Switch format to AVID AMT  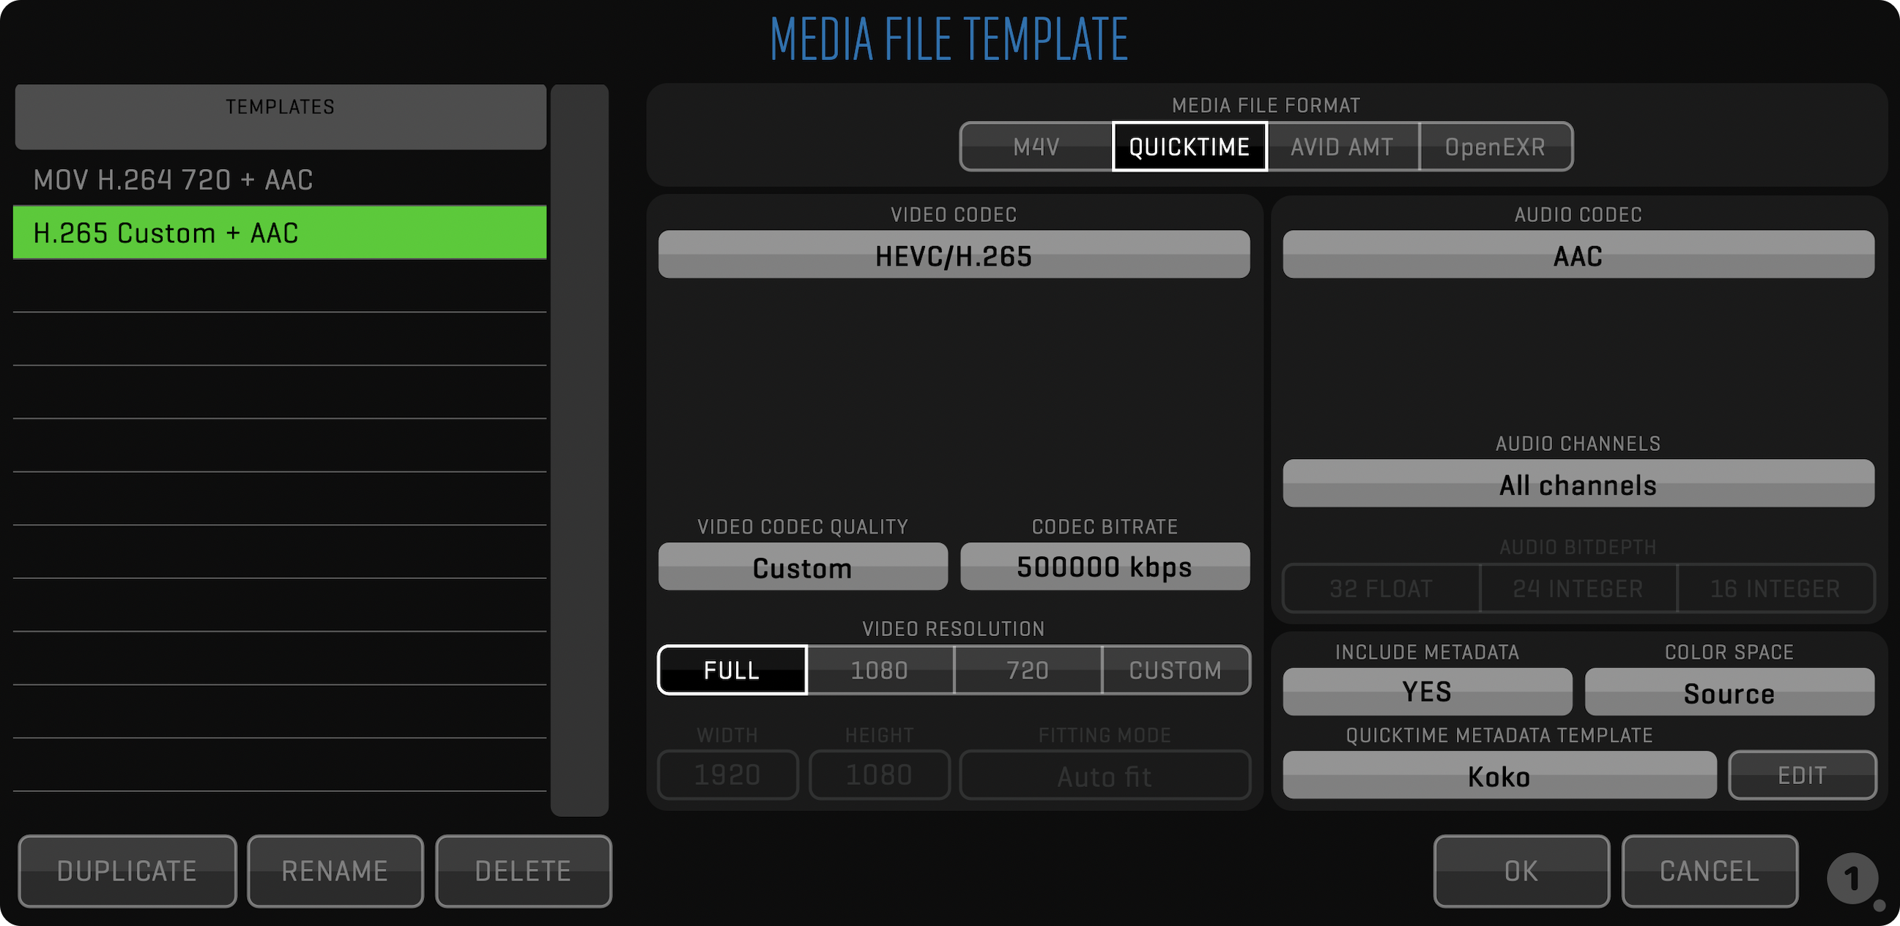click(x=1343, y=146)
